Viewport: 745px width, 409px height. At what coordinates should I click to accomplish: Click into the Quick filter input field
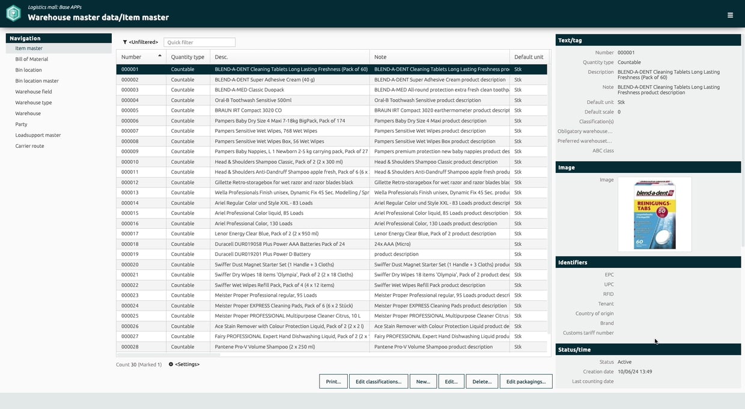pos(199,42)
